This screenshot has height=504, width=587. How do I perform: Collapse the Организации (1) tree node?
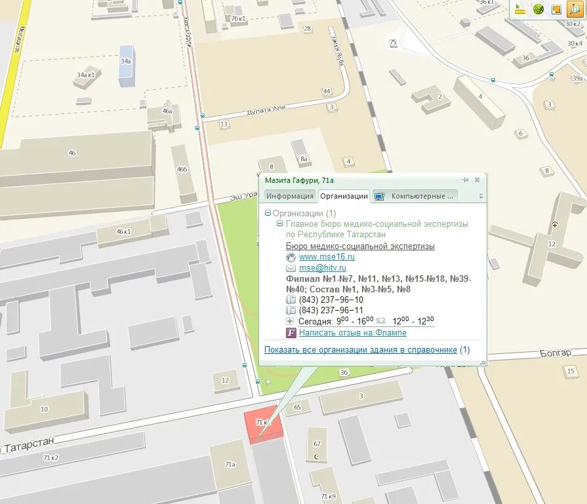tap(268, 213)
